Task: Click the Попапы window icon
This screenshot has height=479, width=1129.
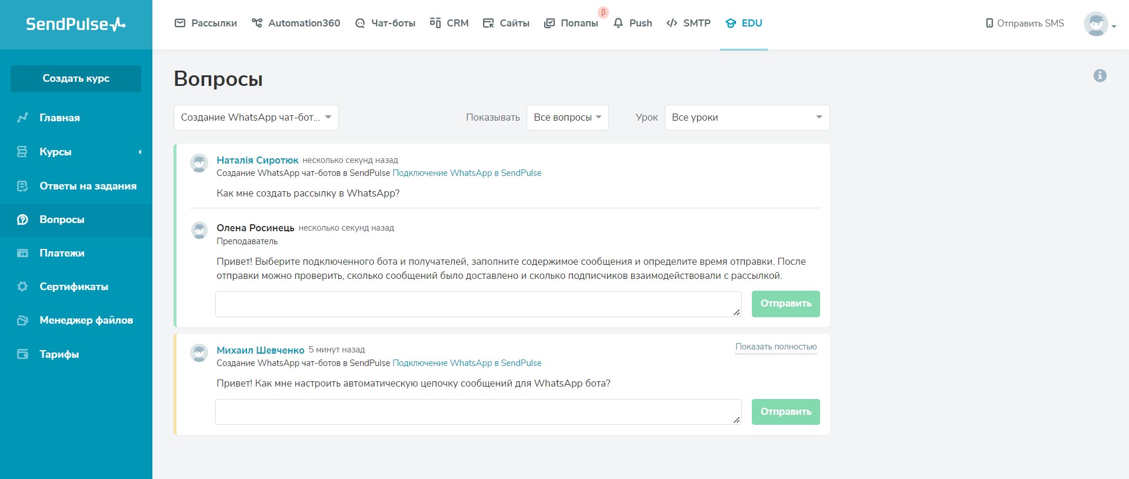Action: (x=549, y=23)
